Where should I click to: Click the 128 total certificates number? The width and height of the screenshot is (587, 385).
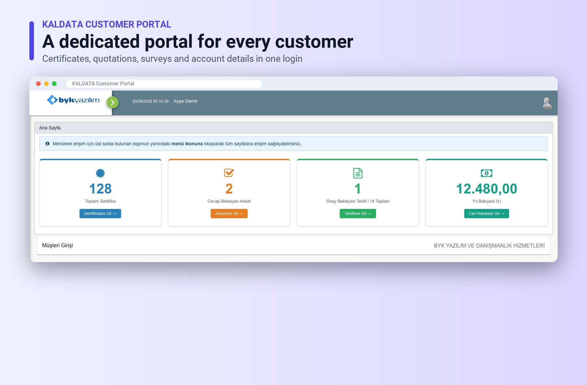click(x=100, y=189)
